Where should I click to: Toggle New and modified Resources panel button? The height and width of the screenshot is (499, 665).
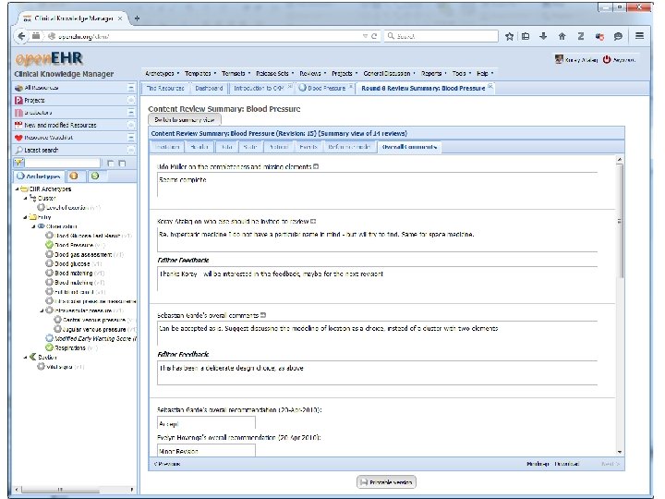[x=131, y=125]
